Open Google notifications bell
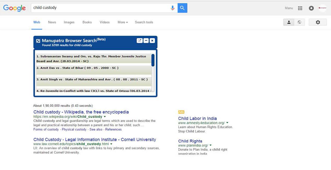This screenshot has width=331, height=170. pyautogui.click(x=311, y=8)
